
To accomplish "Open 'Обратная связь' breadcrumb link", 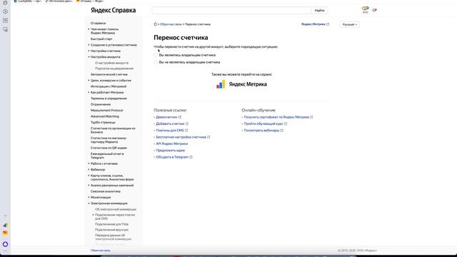I will point(171,24).
